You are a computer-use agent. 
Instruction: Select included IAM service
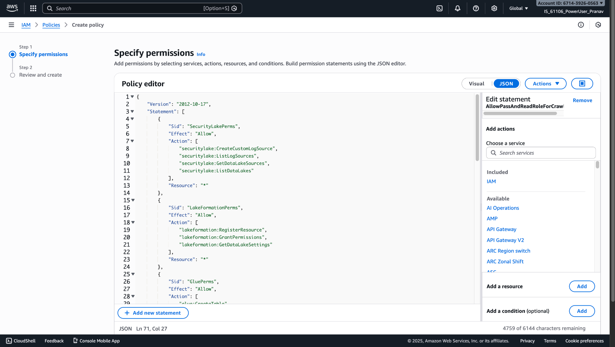[491, 181]
